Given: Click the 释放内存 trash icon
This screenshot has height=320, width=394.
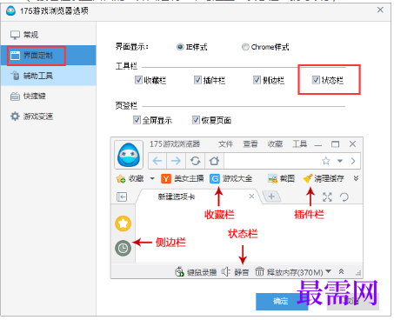Looking at the screenshot, I should 259,272.
